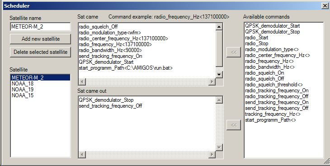Pick tracking_frequency_Hz<> in Available commands
330x166 pixels.
click(273, 114)
